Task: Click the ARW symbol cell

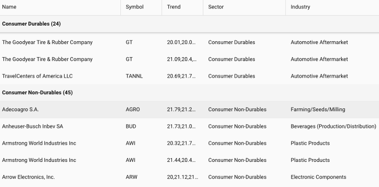Action: tap(132, 177)
